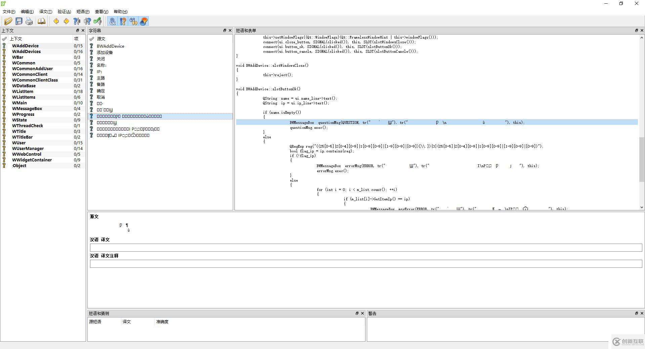Screen dimensions: 645x349
Task: Close the 警告 panel
Action: (642, 313)
